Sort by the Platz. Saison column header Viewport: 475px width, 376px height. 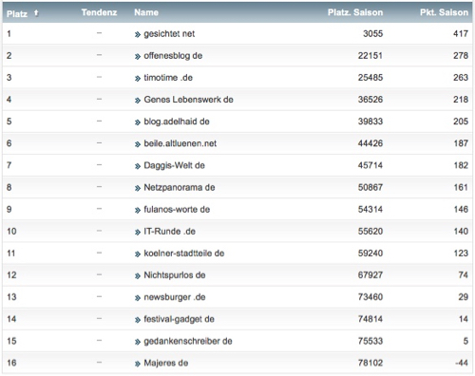355,12
